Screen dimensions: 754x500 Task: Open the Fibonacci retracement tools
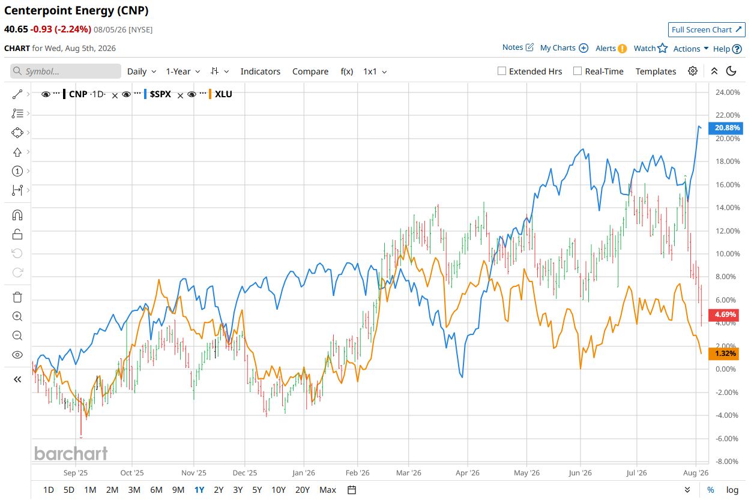[x=17, y=113]
